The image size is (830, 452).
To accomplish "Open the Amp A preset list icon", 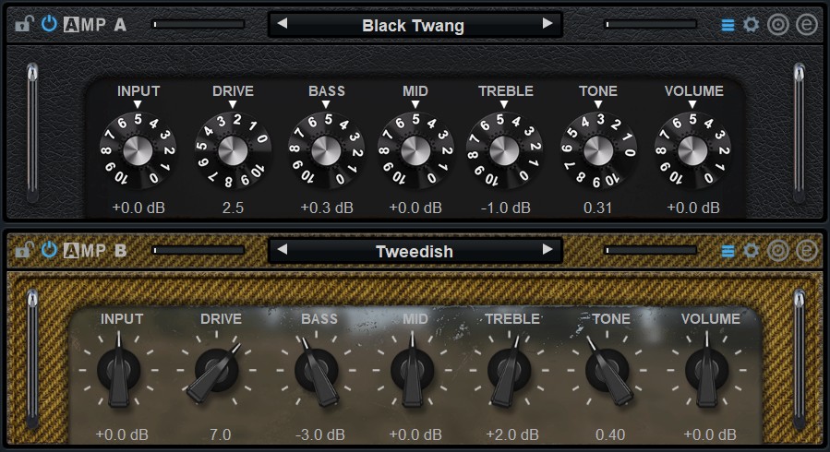I will 728,25.
